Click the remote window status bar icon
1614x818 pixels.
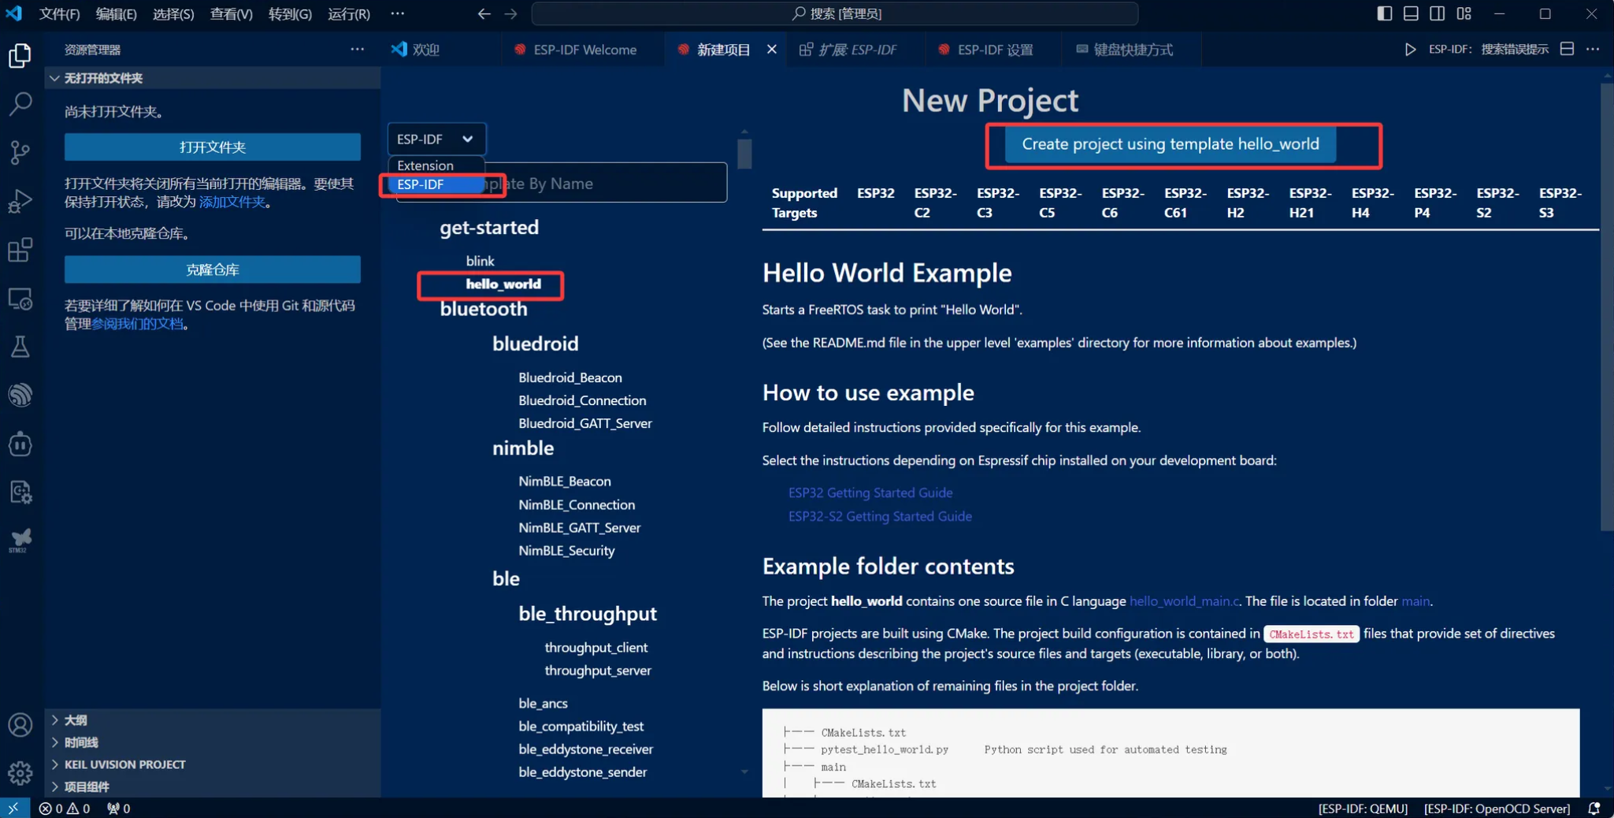[14, 809]
